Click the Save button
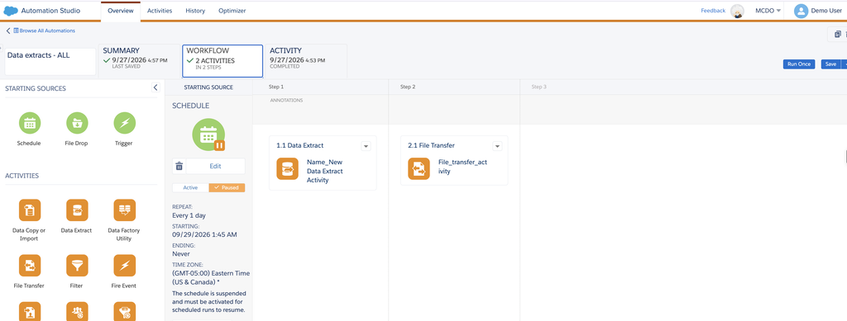Viewport: 847px width, 321px height. point(830,64)
